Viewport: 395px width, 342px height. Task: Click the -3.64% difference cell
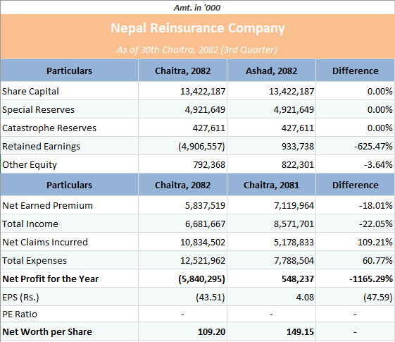tap(378, 165)
